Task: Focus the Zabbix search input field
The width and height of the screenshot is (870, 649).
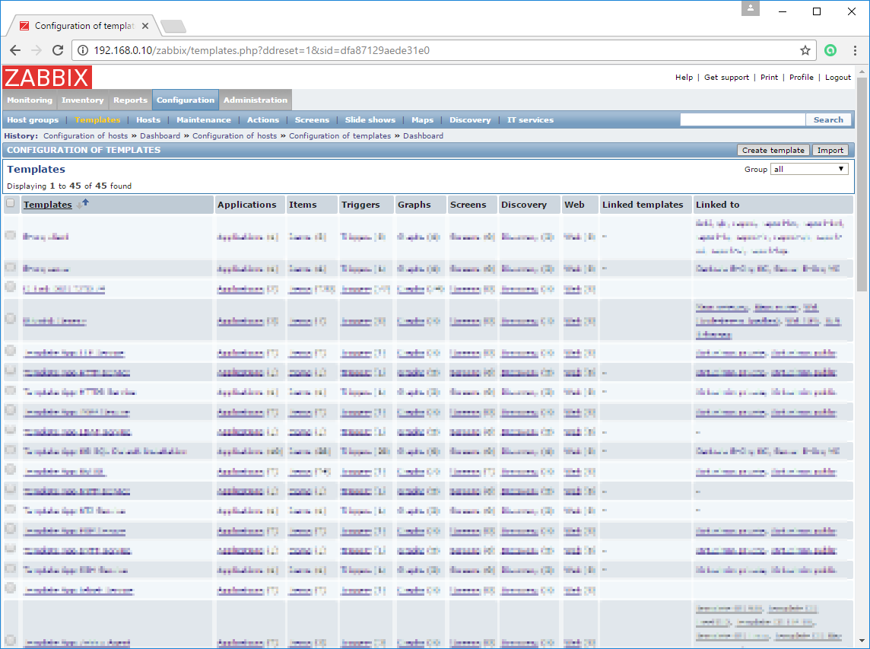Action: (743, 120)
